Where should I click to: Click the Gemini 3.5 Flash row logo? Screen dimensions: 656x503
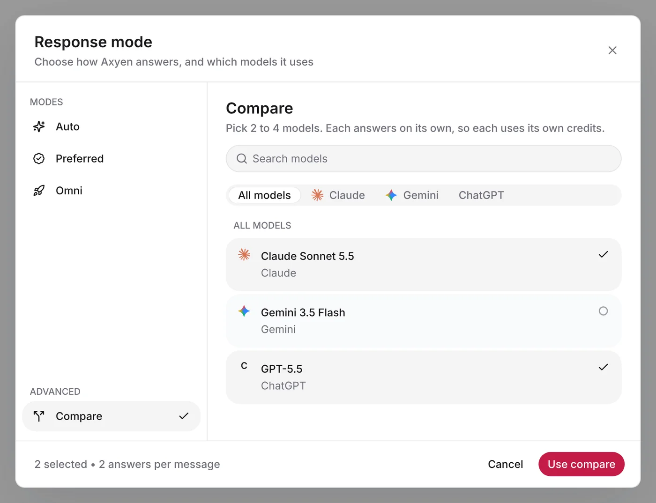[244, 311]
